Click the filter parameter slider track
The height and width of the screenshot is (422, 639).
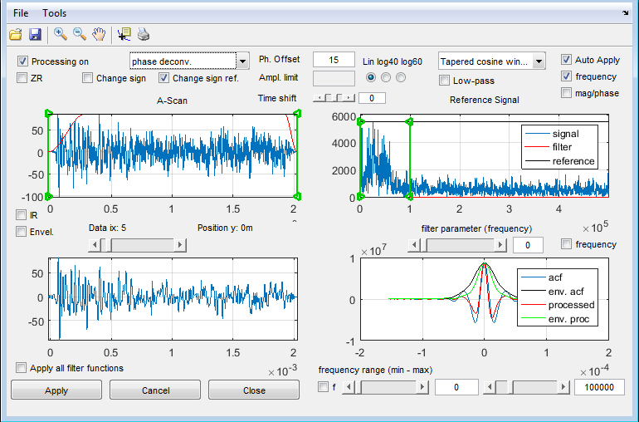point(461,245)
